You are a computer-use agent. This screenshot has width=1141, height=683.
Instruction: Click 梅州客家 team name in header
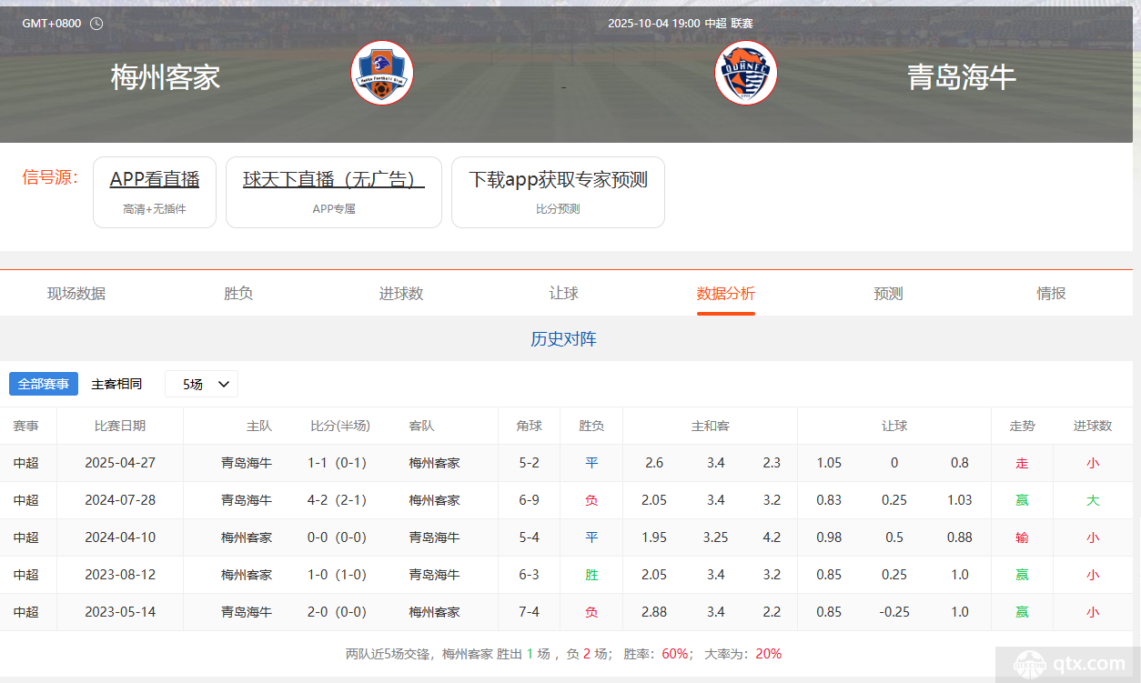[166, 77]
